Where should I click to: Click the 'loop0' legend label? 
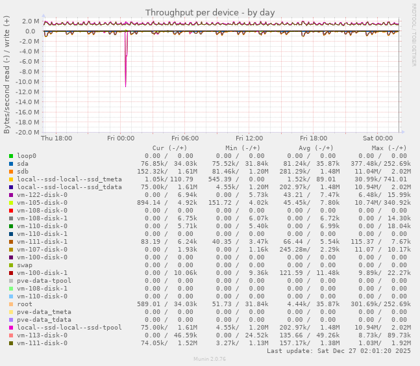coord(27,156)
